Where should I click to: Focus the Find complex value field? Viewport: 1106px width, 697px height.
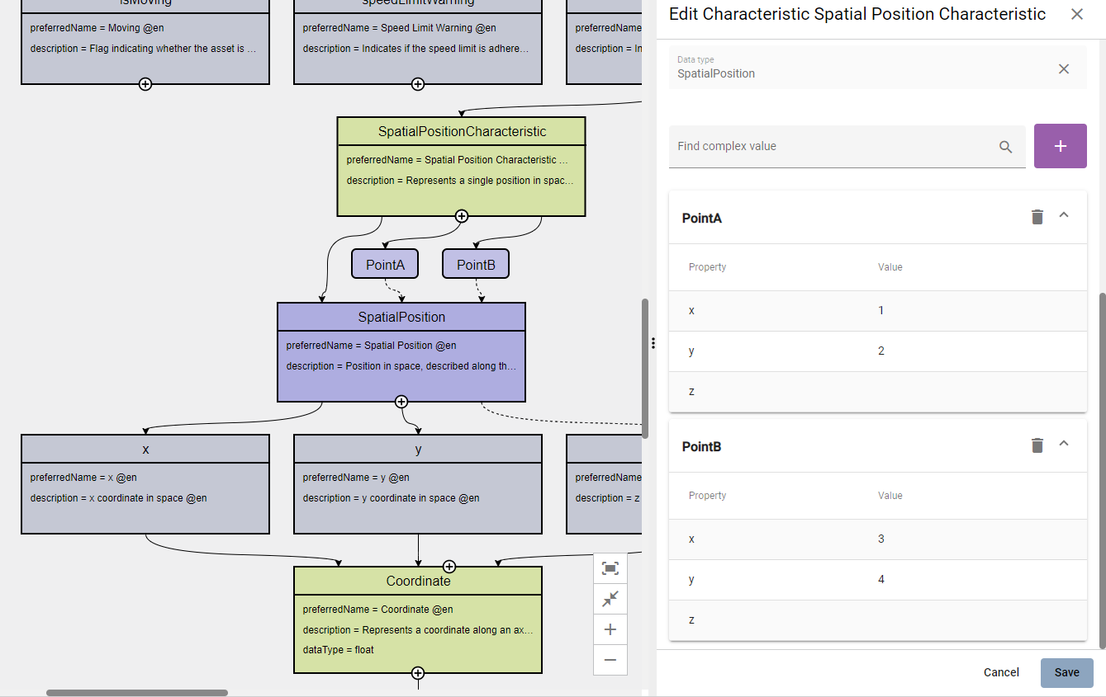(x=830, y=147)
